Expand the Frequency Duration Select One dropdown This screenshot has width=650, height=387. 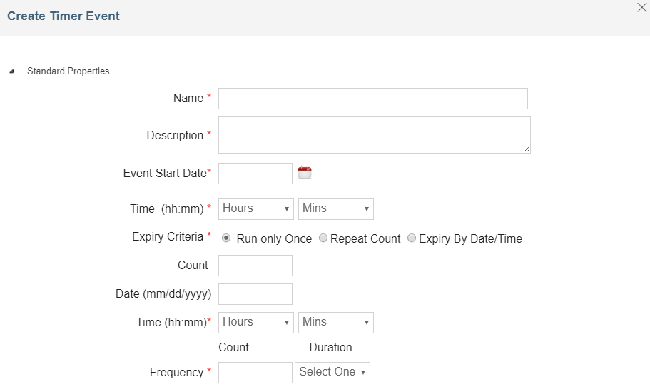tap(332, 372)
